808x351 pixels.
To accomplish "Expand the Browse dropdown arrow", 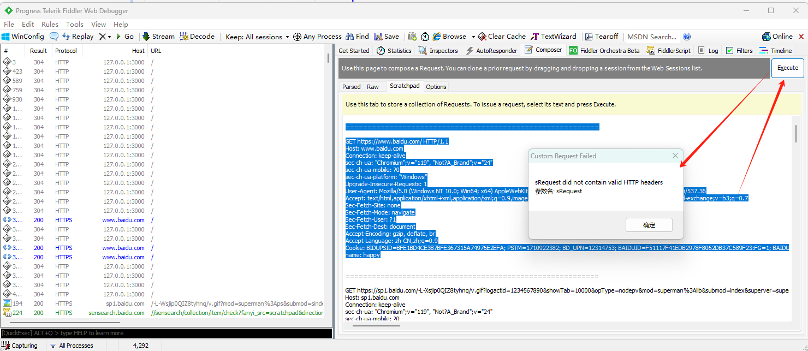I will click(473, 37).
